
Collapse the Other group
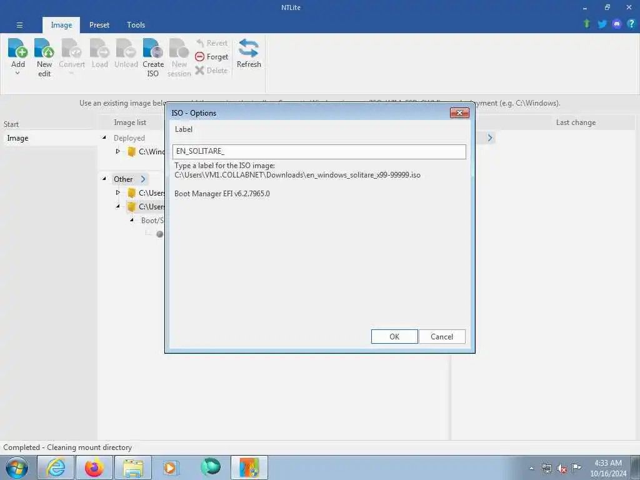coord(104,179)
